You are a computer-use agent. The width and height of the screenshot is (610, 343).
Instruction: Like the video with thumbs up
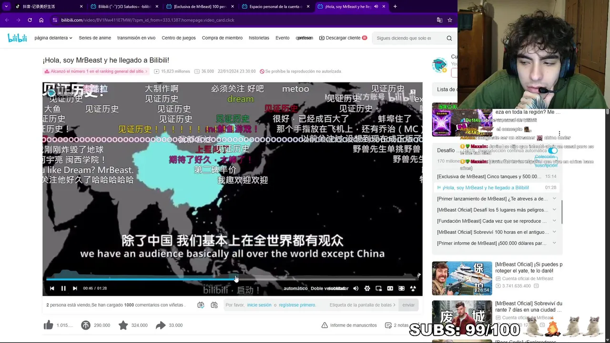[49, 325]
